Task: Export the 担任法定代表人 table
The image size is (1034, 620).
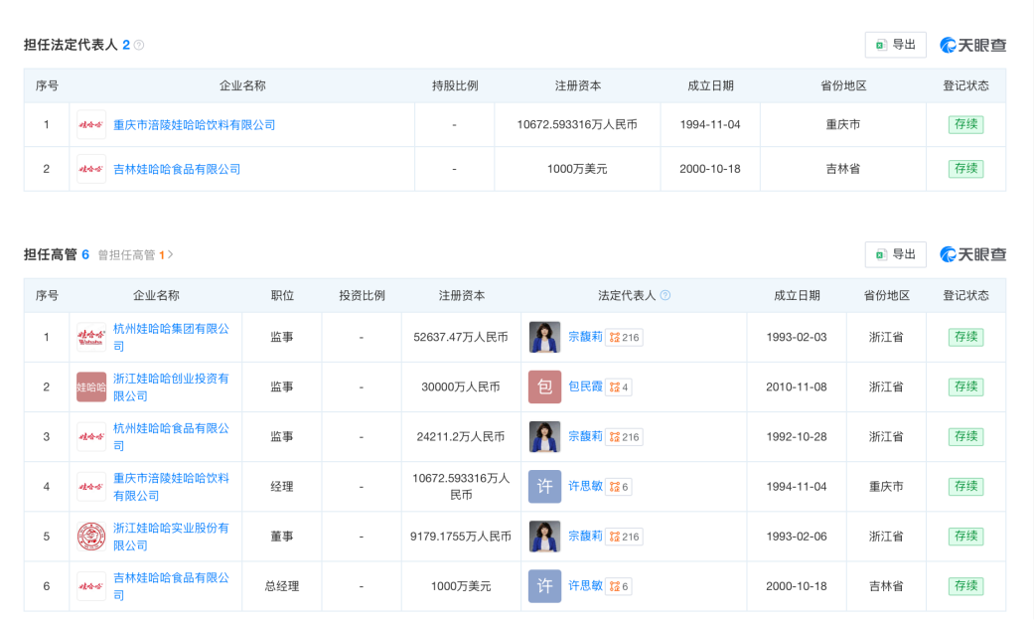Action: click(x=896, y=45)
